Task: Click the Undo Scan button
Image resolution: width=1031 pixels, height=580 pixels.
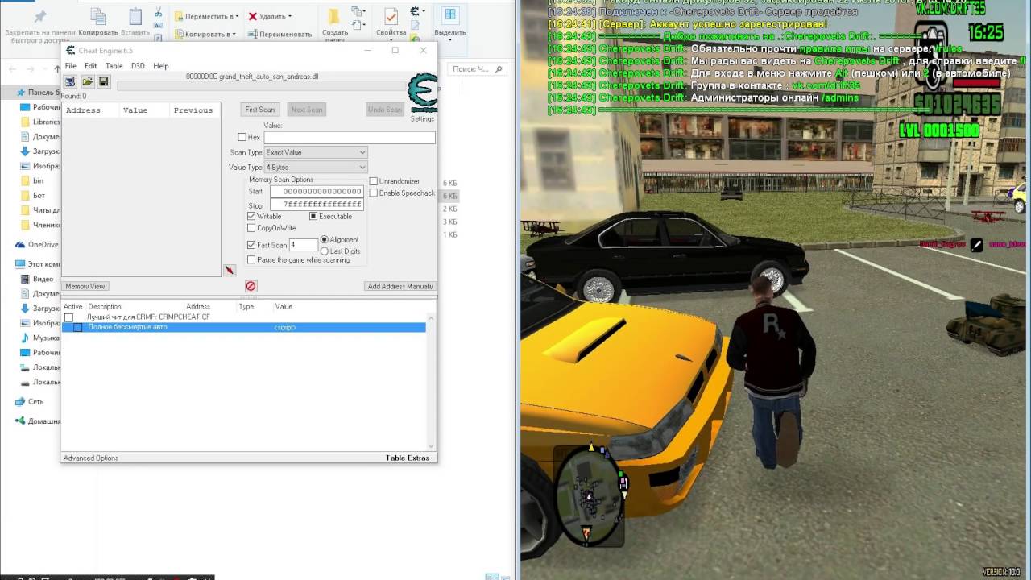Action: click(x=384, y=110)
